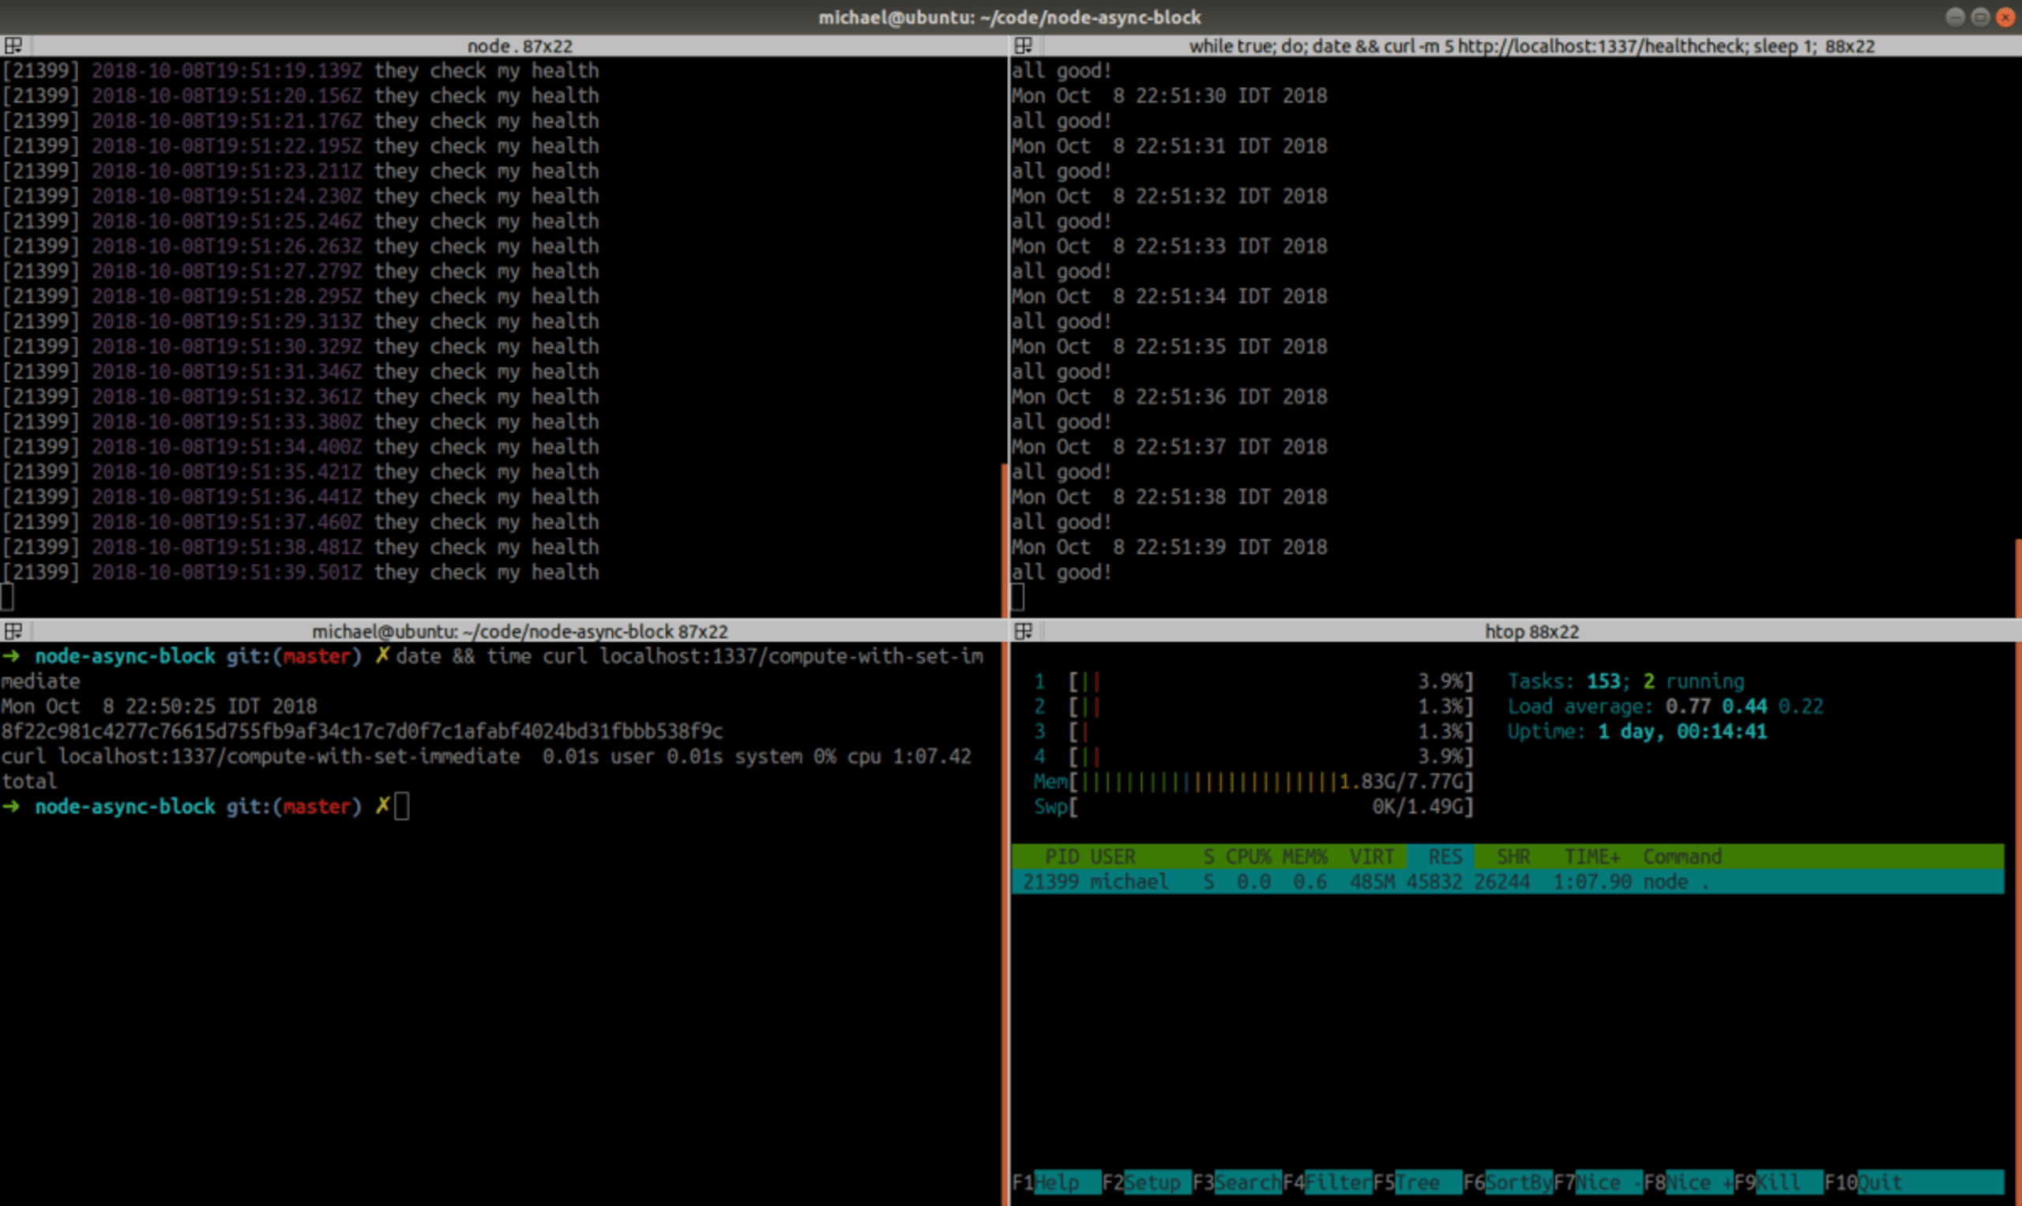Viewport: 2022px width, 1206px height.
Task: Select process row 21399 michael node
Action: pyautogui.click(x=1508, y=881)
